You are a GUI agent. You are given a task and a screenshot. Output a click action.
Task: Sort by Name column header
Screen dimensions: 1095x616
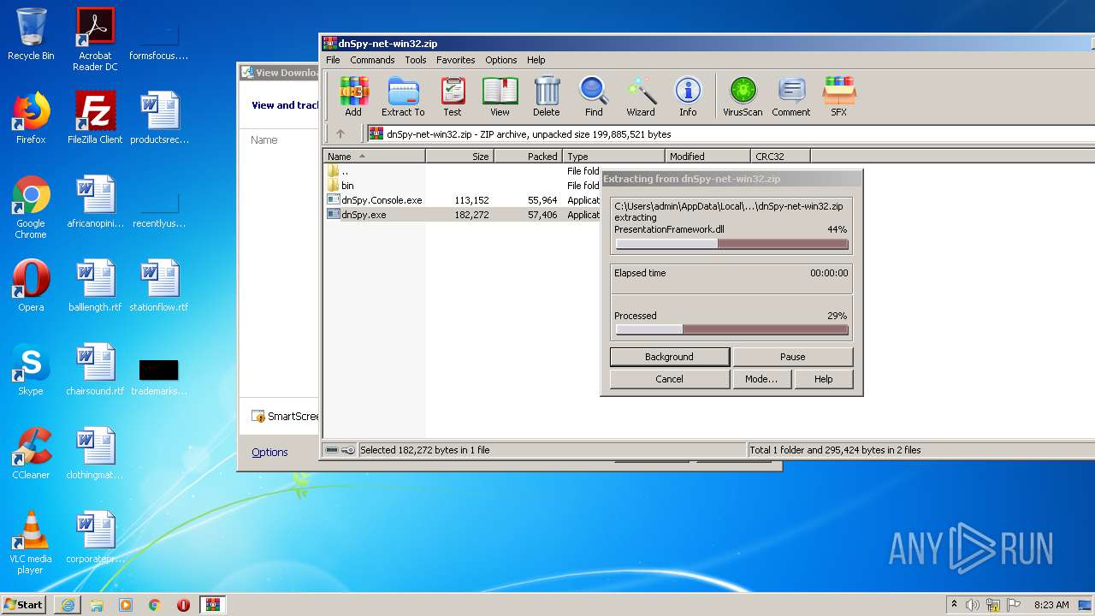click(375, 157)
